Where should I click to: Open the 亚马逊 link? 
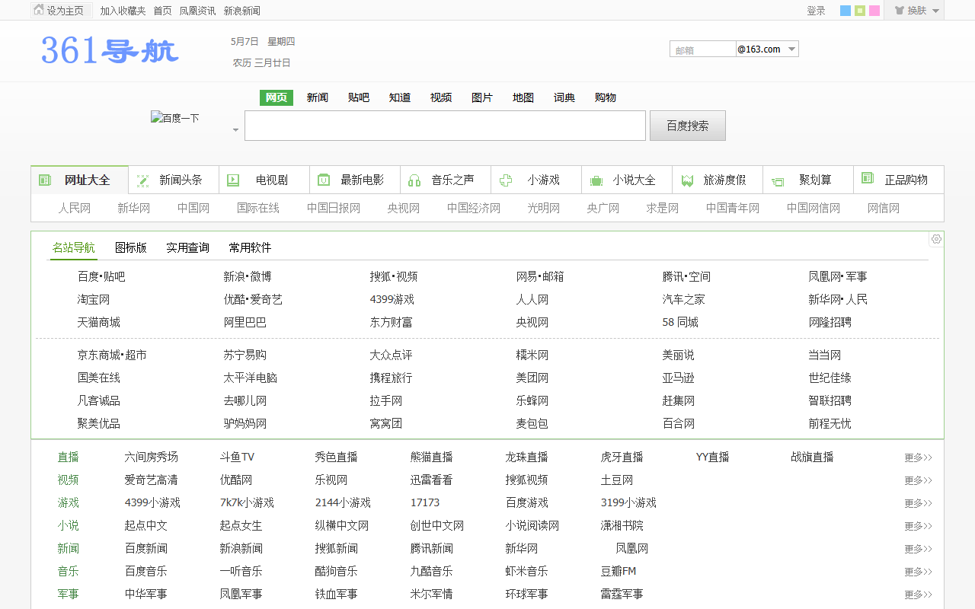pos(679,378)
